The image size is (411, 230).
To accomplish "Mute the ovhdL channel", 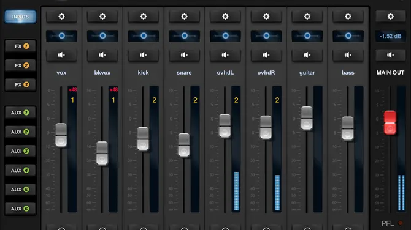I will (225, 55).
